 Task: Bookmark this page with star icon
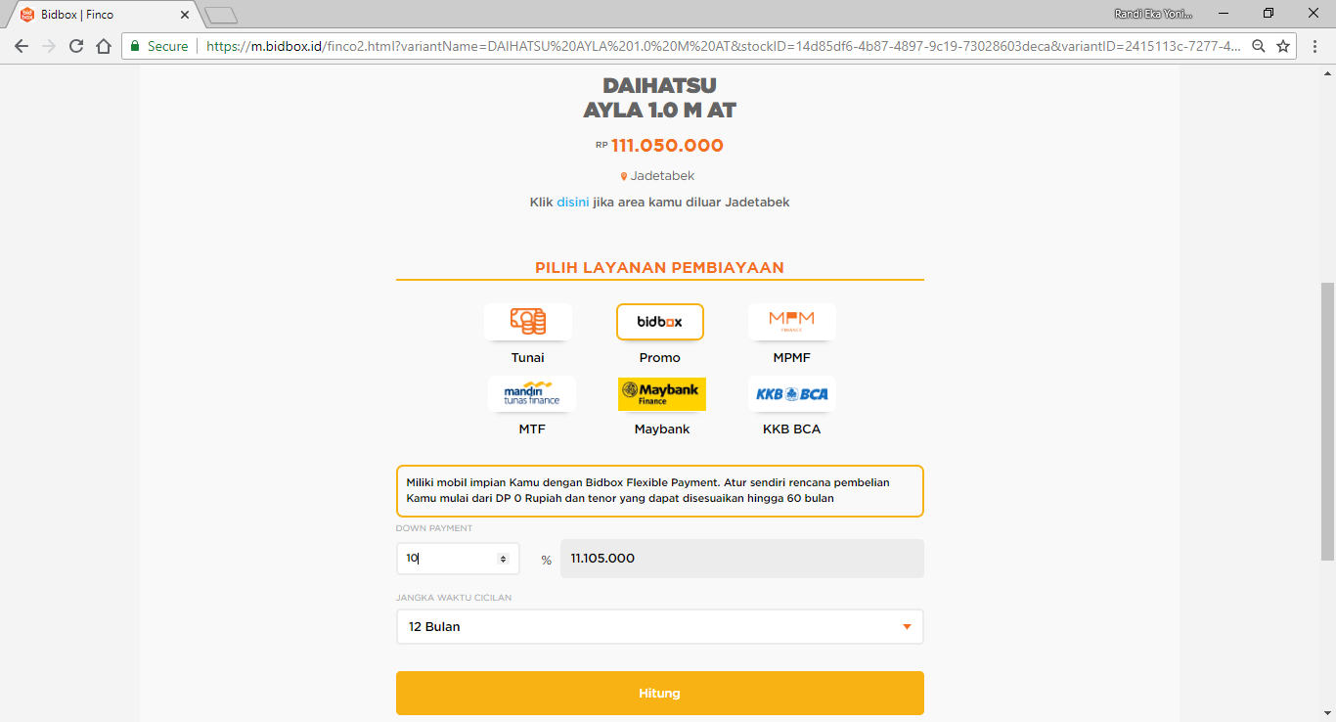click(1283, 46)
